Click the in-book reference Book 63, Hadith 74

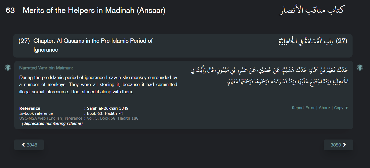pos(105,113)
